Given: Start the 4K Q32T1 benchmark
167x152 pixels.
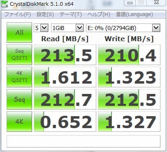Looking at the screenshot, I should tap(19, 77).
